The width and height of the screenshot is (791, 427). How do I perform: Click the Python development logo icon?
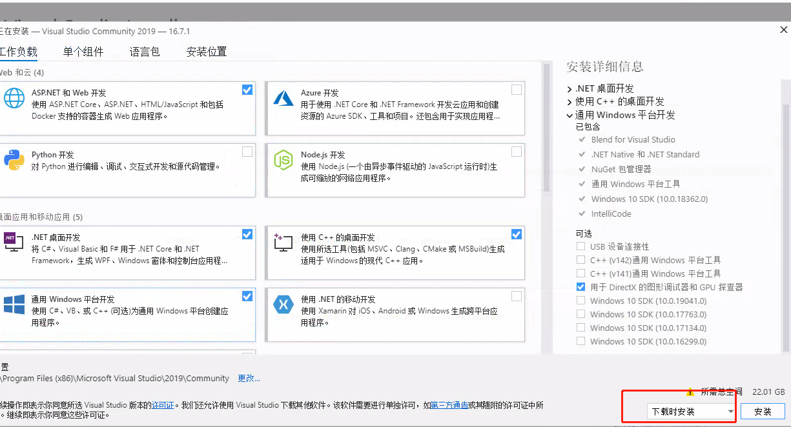click(14, 159)
